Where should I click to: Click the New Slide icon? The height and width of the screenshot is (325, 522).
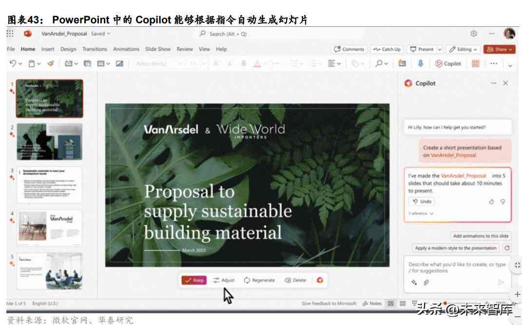click(69, 63)
